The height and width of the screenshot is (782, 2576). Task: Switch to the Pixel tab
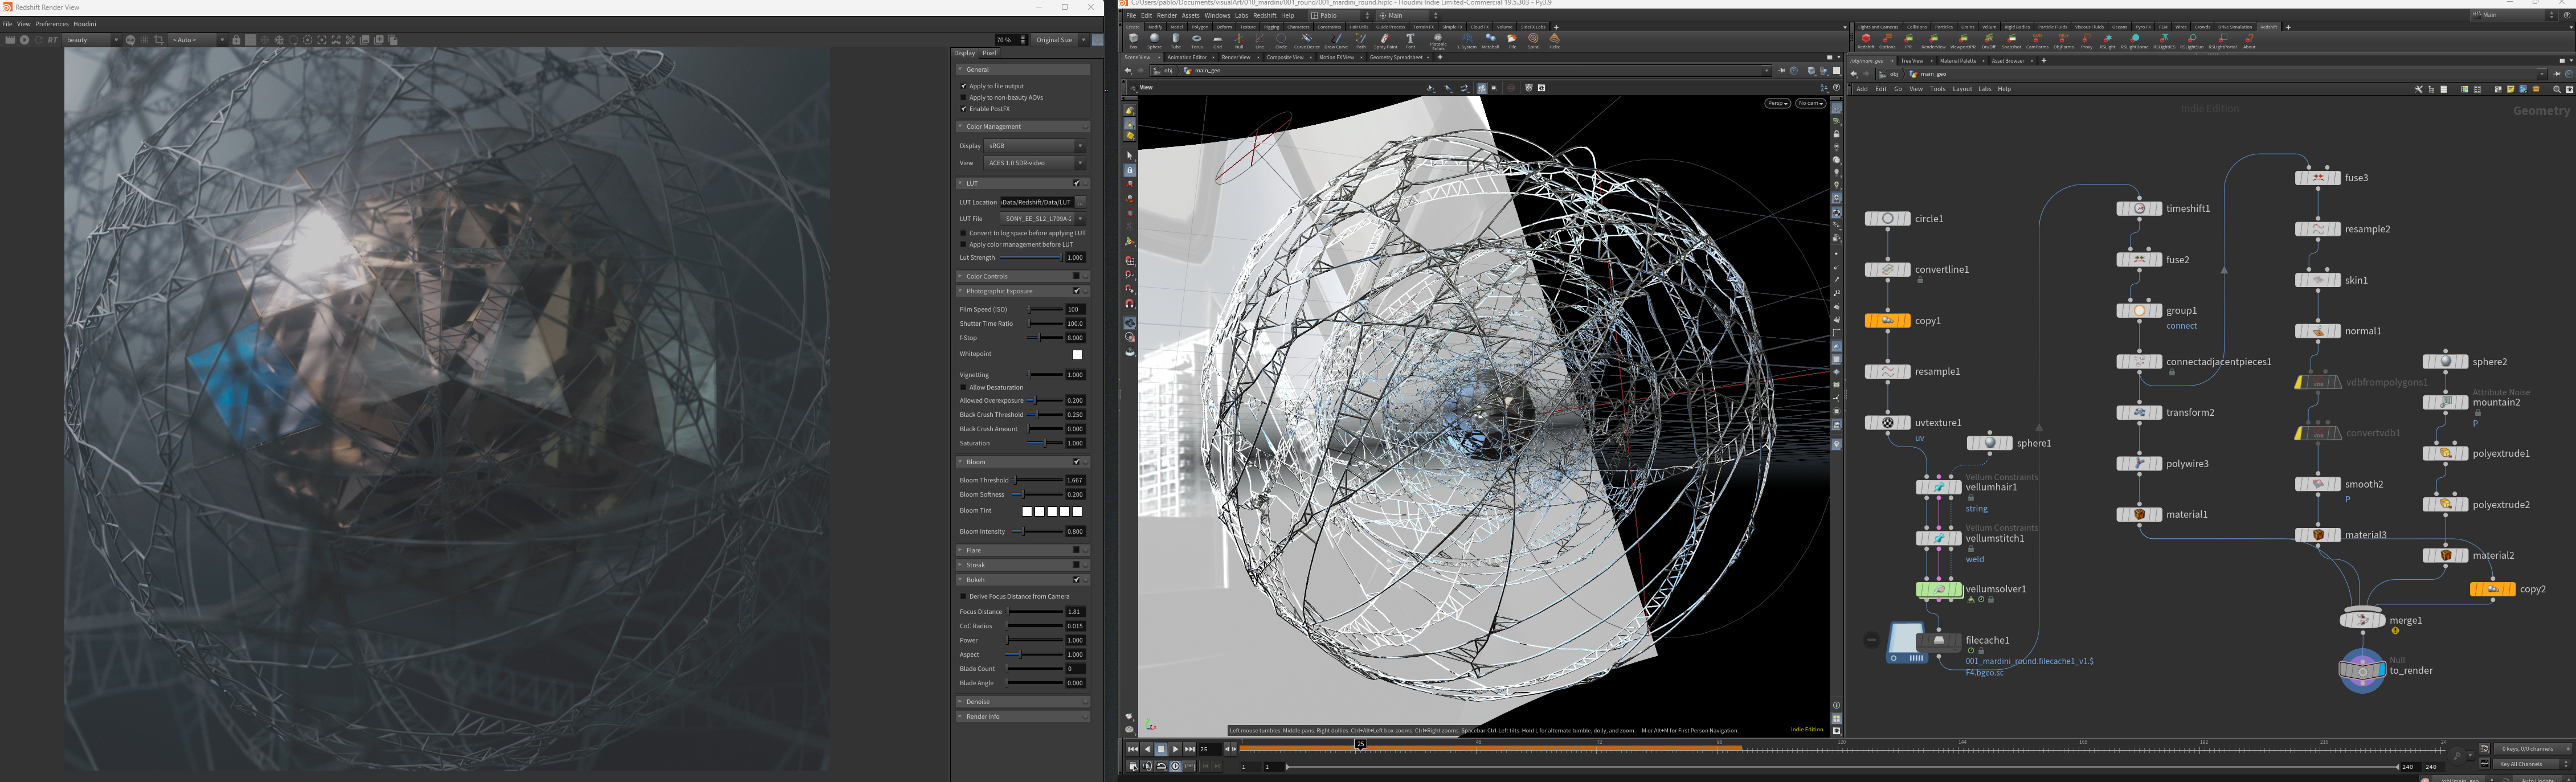989,53
